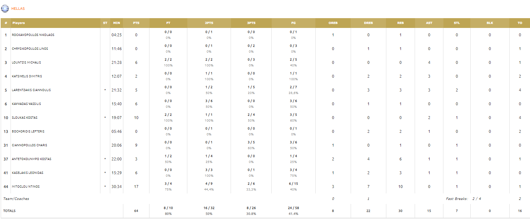This screenshot has width=530, height=221.
Task: Sort by the MIN column header
Action: point(116,23)
